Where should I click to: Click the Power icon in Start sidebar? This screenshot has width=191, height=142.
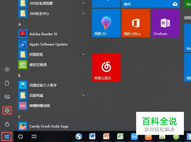click(x=7, y=124)
